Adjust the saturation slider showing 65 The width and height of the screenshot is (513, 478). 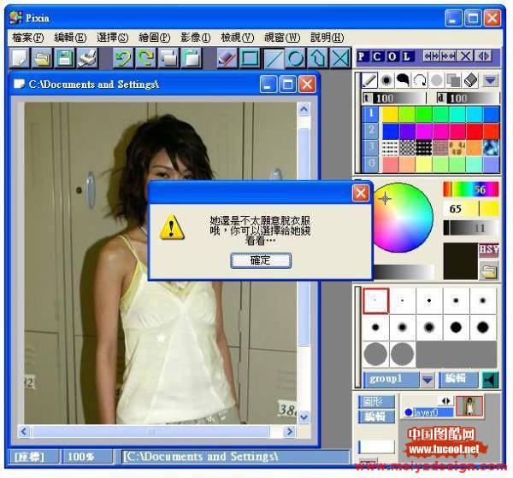point(471,208)
